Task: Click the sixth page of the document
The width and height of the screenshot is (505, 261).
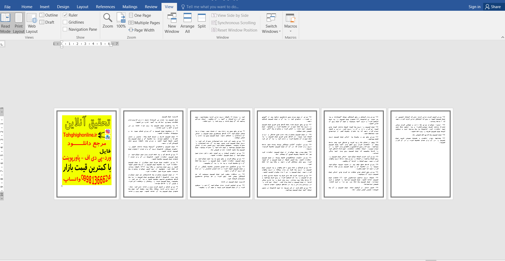Action: pos(421,154)
